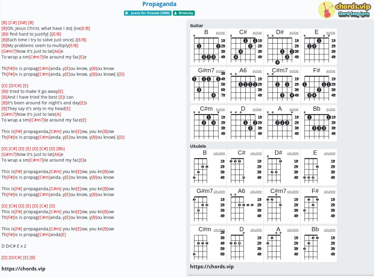
Task: Click the ukulele link next to chord D#
Action: tap(293, 153)
